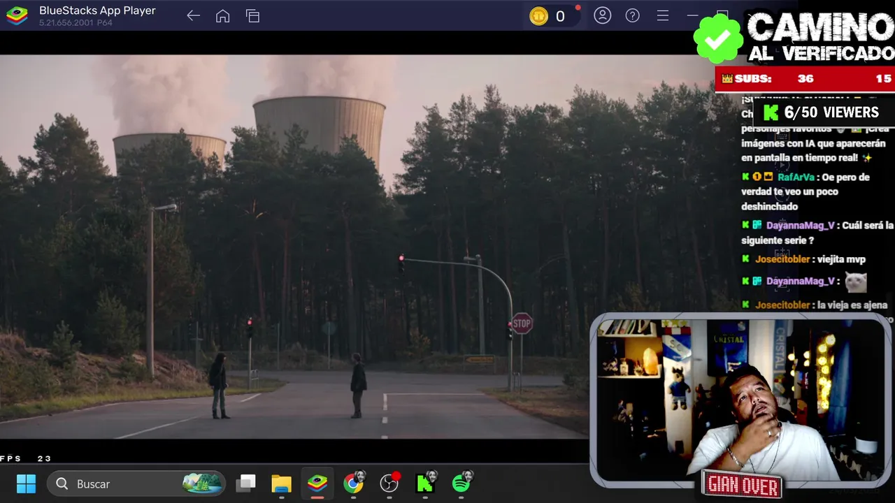Open the search highlight landscape icon
895x503 pixels.
202,483
